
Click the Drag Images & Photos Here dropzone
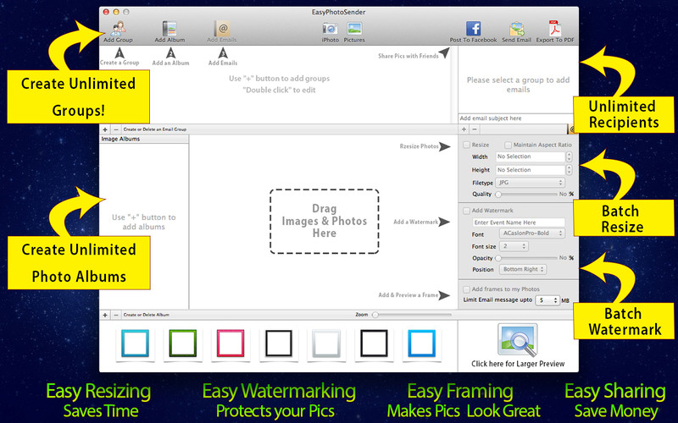point(325,221)
